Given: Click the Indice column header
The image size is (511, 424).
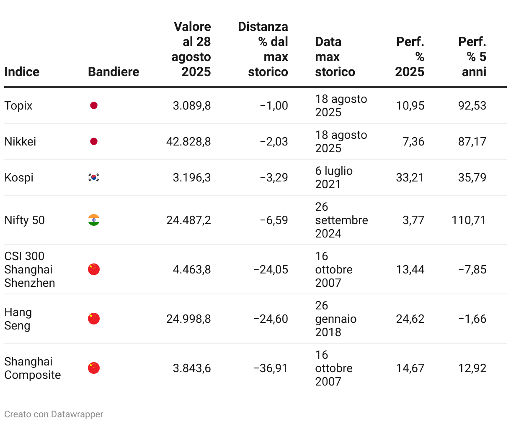Looking at the screenshot, I should click(22, 72).
